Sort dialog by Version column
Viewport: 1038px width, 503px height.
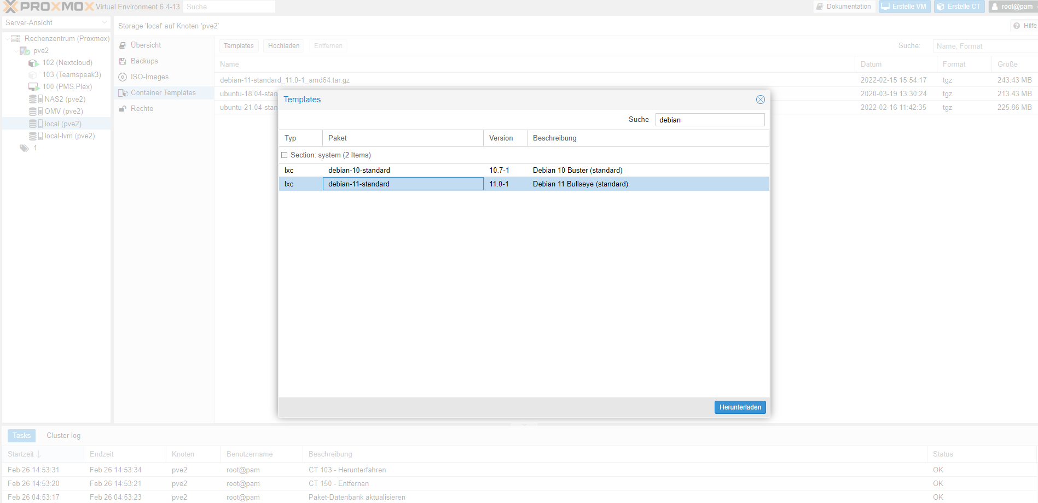click(505, 138)
